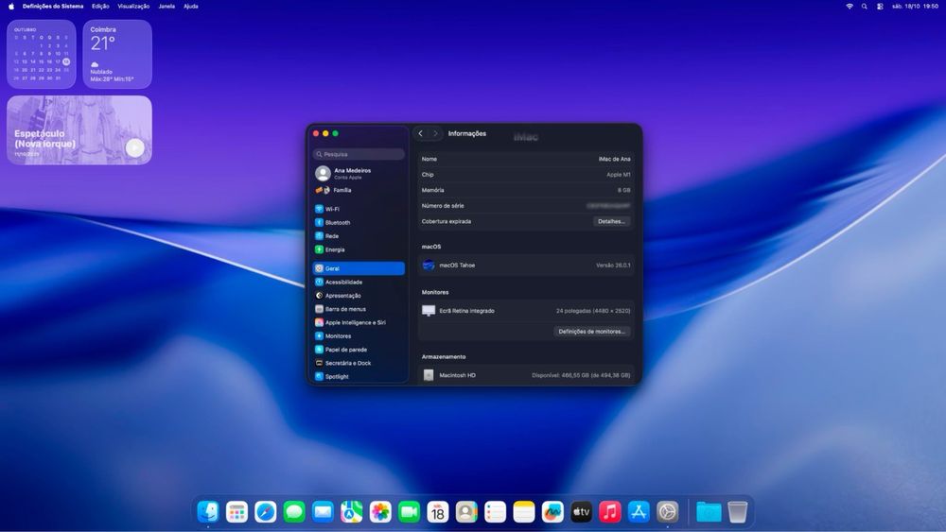The width and height of the screenshot is (946, 532).
Task: Select Acessibilidade in the sidebar
Action: point(359,282)
